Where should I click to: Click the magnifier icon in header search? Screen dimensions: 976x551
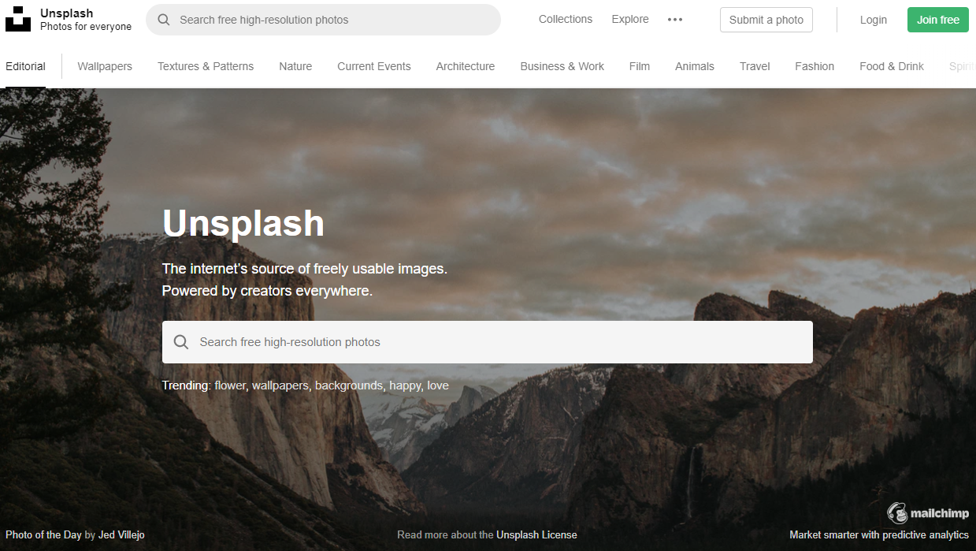pos(164,20)
